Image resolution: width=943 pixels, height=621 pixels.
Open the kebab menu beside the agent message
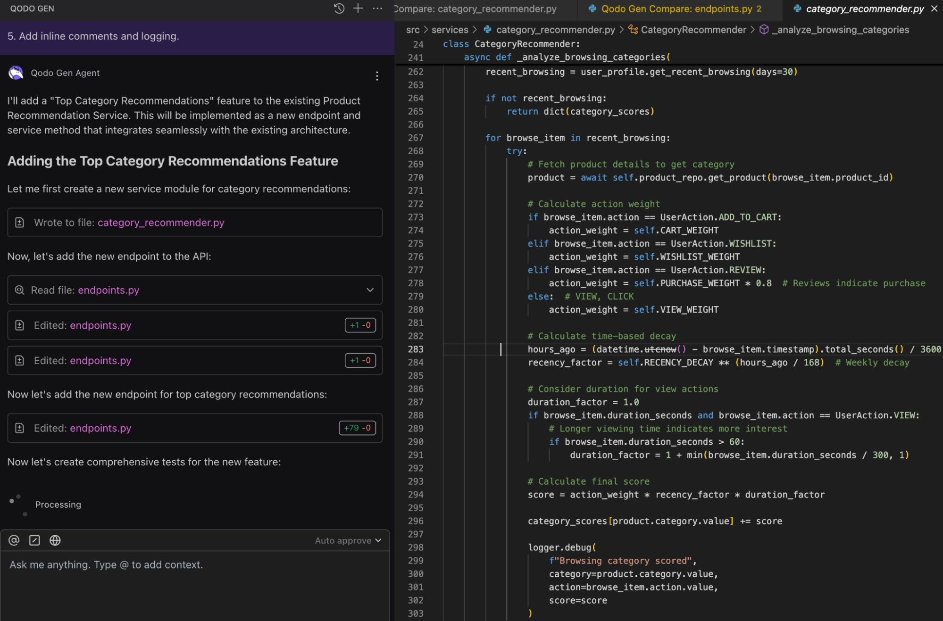click(376, 76)
